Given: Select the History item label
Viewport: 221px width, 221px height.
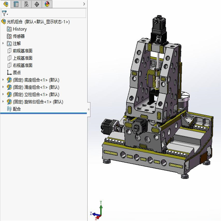Looking at the screenshot, I should click(x=20, y=29).
